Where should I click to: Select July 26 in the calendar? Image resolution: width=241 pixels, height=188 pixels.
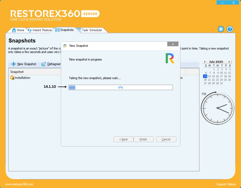click(229, 80)
